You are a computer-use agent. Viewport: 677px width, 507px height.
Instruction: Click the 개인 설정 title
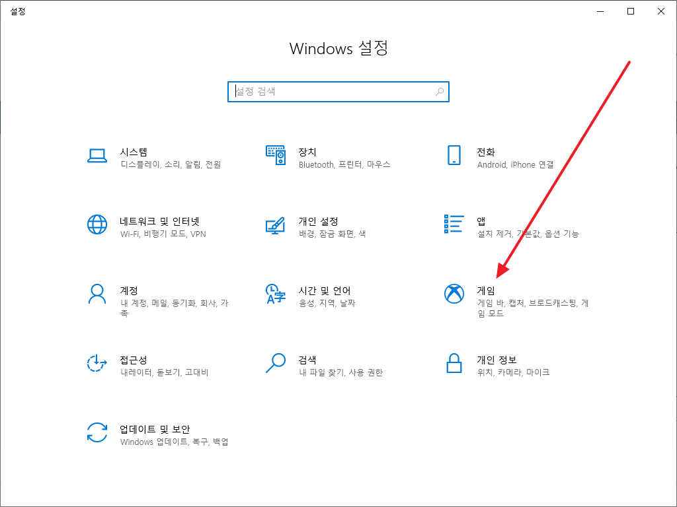[318, 221]
